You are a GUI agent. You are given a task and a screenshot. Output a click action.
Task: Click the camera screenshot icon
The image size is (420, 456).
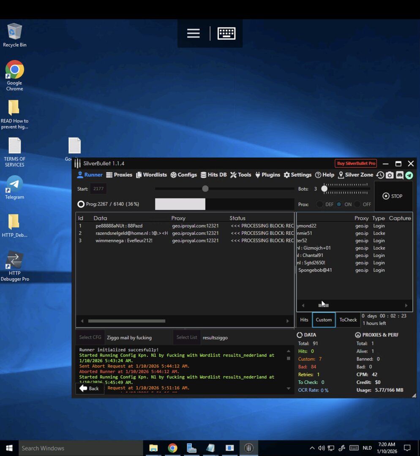[390, 175]
